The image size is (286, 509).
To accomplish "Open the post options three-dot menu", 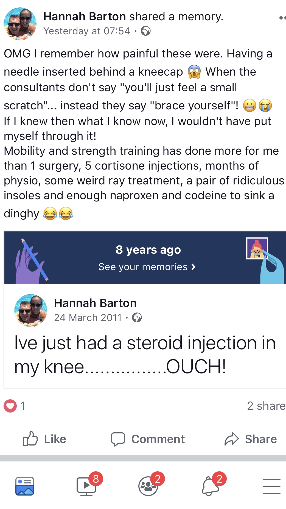I will [282, 18].
